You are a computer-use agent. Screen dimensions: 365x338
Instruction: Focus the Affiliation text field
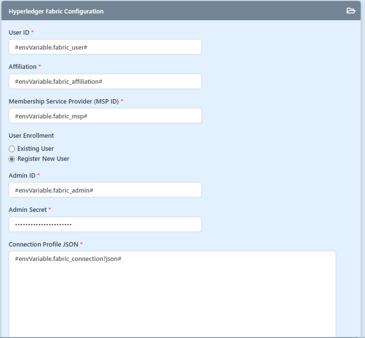click(105, 81)
